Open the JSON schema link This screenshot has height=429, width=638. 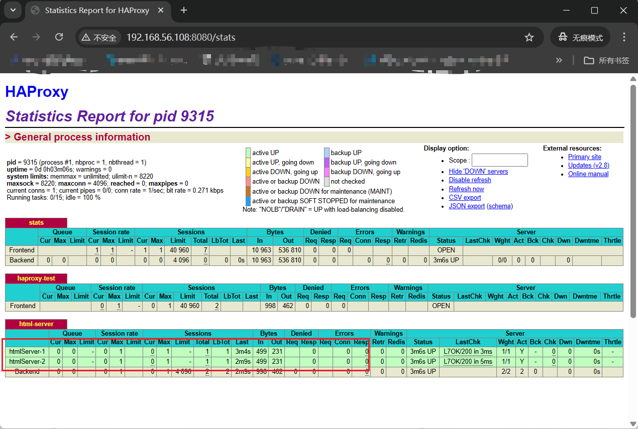(499, 206)
